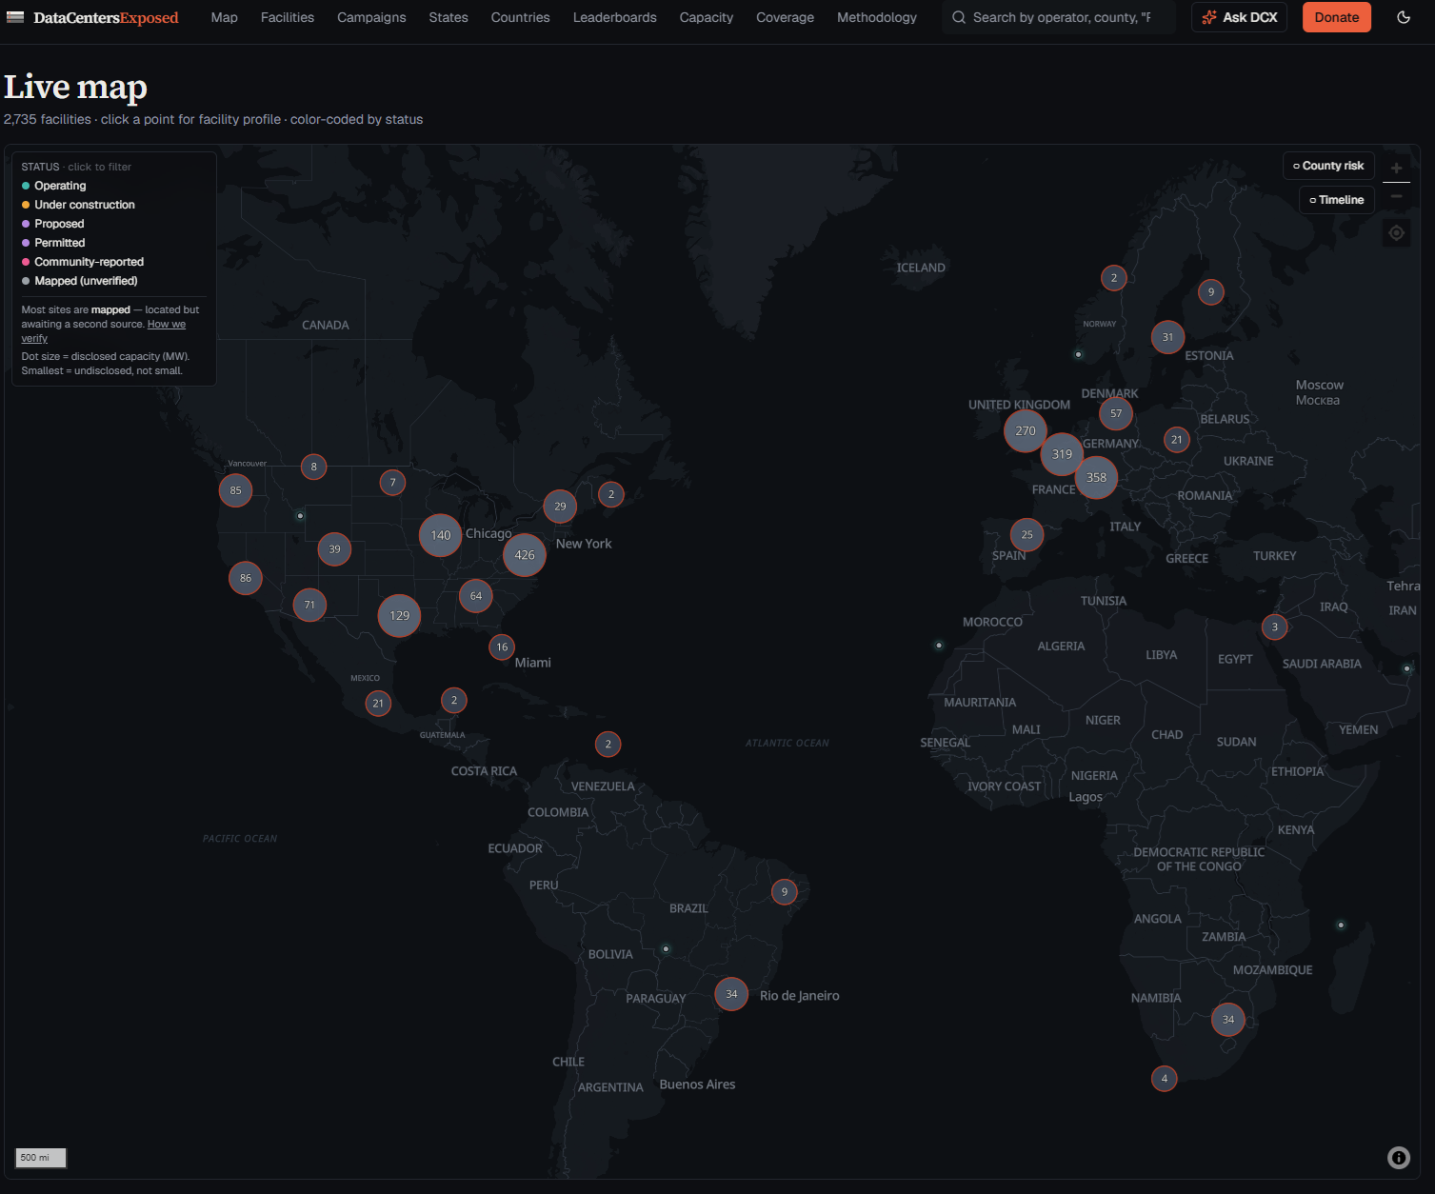Open the 270 cluster in United Kingdom
The image size is (1435, 1194).
[x=1026, y=431]
